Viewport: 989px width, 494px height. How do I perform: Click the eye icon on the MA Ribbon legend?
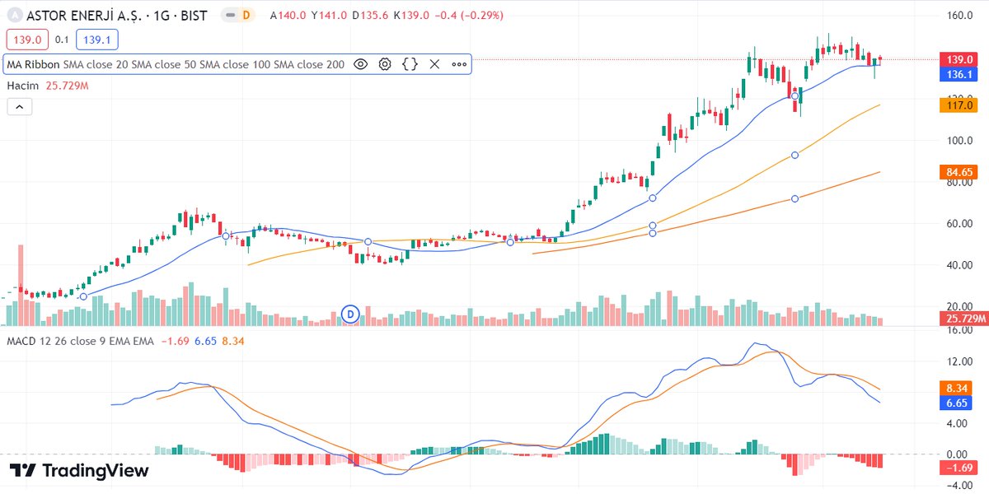click(x=360, y=63)
